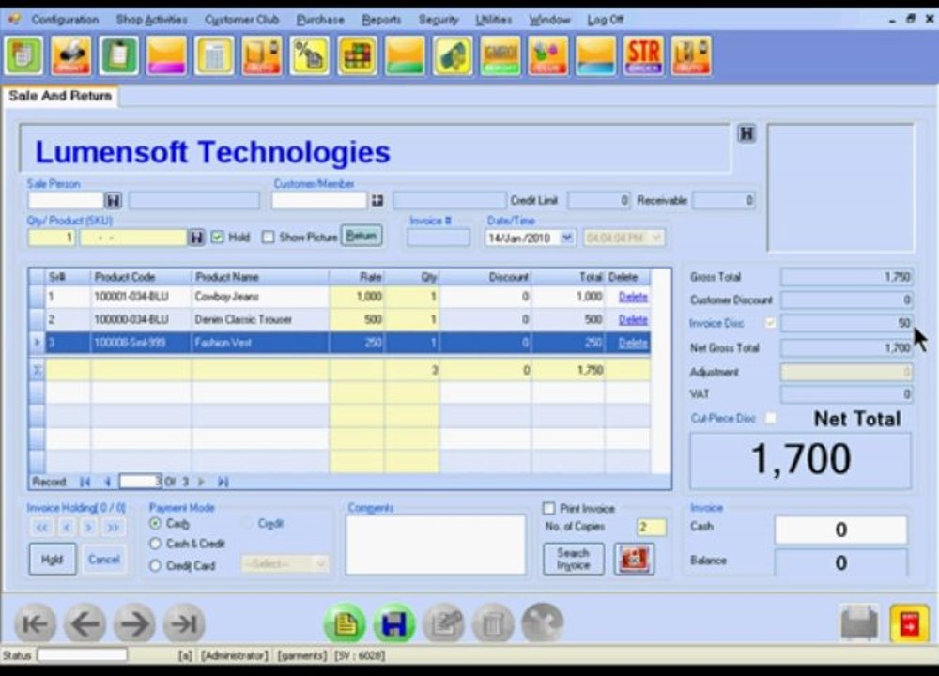This screenshot has height=676, width=939.
Task: Click the Cash amount field
Action: point(840,530)
